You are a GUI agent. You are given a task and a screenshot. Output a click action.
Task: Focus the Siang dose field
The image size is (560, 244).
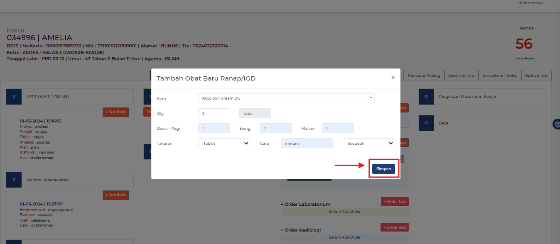coord(276,129)
